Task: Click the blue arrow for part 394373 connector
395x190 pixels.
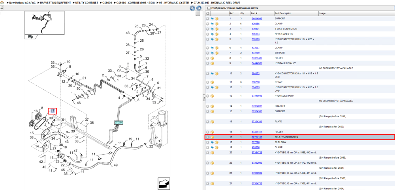Action: [x=212, y=87]
